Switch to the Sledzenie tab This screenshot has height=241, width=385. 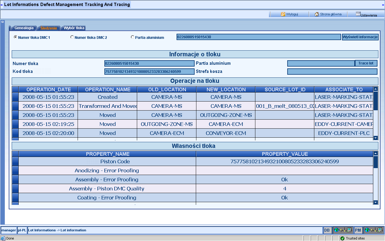pyautogui.click(x=49, y=28)
